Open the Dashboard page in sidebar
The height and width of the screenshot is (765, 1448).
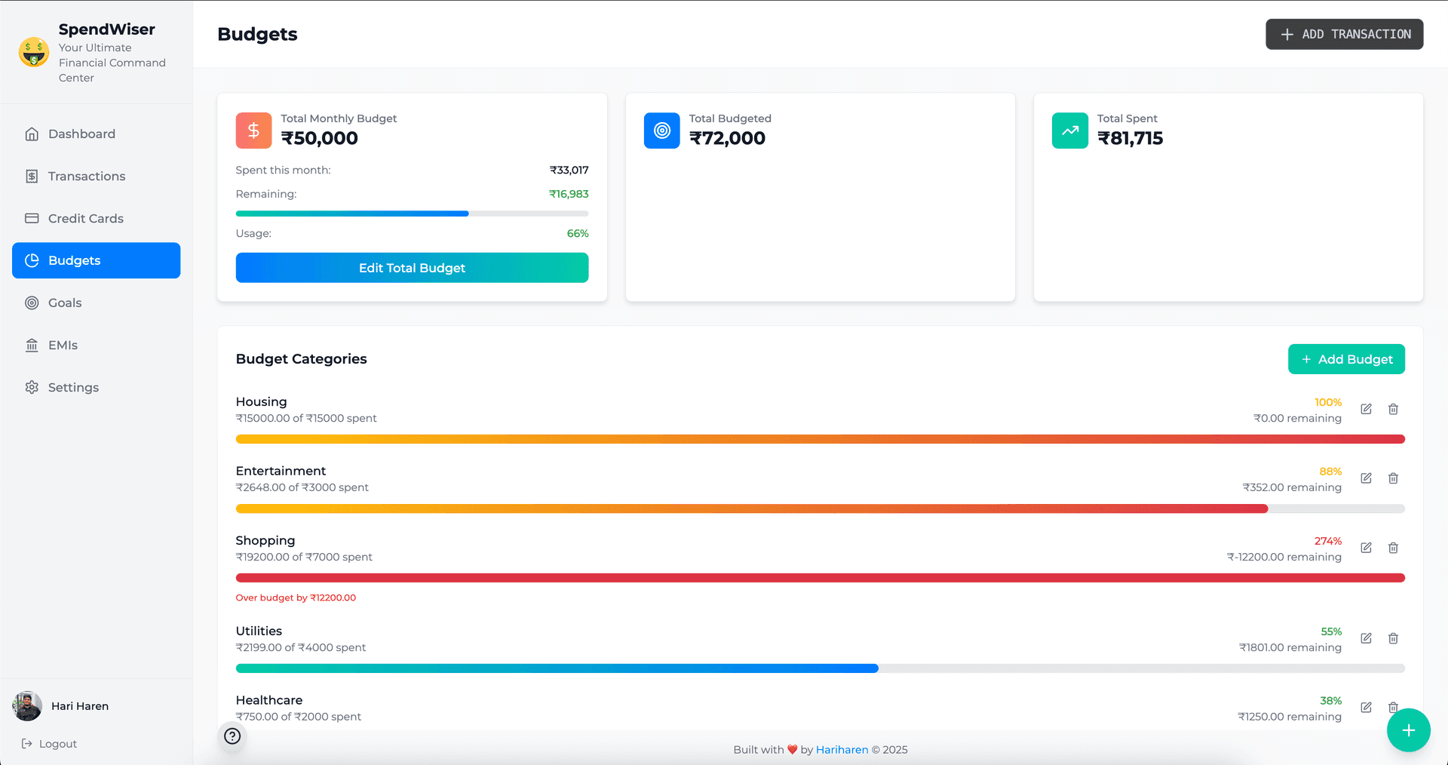tap(81, 134)
